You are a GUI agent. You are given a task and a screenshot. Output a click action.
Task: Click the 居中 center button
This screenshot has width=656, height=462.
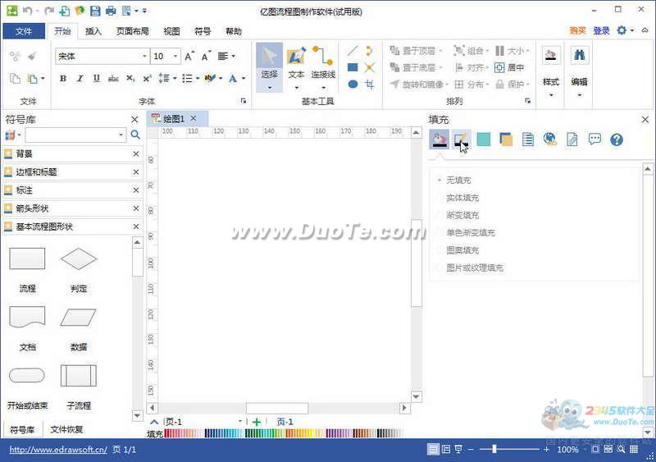tap(509, 67)
